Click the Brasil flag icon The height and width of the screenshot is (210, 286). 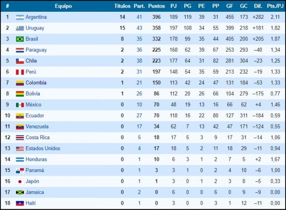(20, 39)
